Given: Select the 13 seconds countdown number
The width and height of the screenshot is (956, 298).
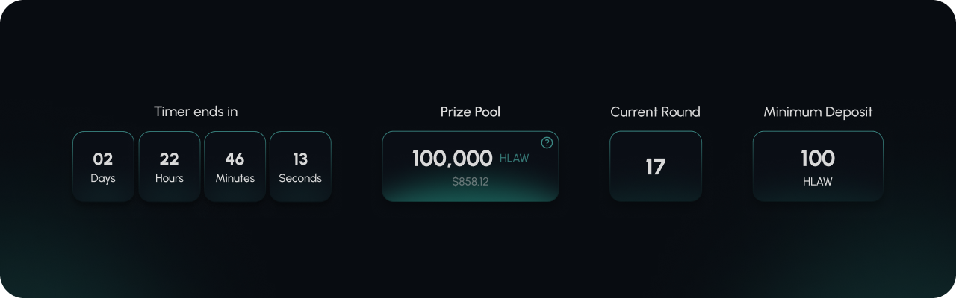Looking at the screenshot, I should 300,159.
